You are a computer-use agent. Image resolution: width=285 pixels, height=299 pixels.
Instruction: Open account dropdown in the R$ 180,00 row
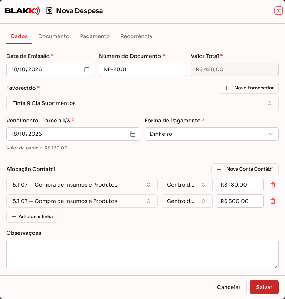pos(82,185)
